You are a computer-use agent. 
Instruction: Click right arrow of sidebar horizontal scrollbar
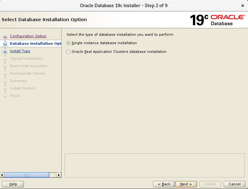[59, 175]
